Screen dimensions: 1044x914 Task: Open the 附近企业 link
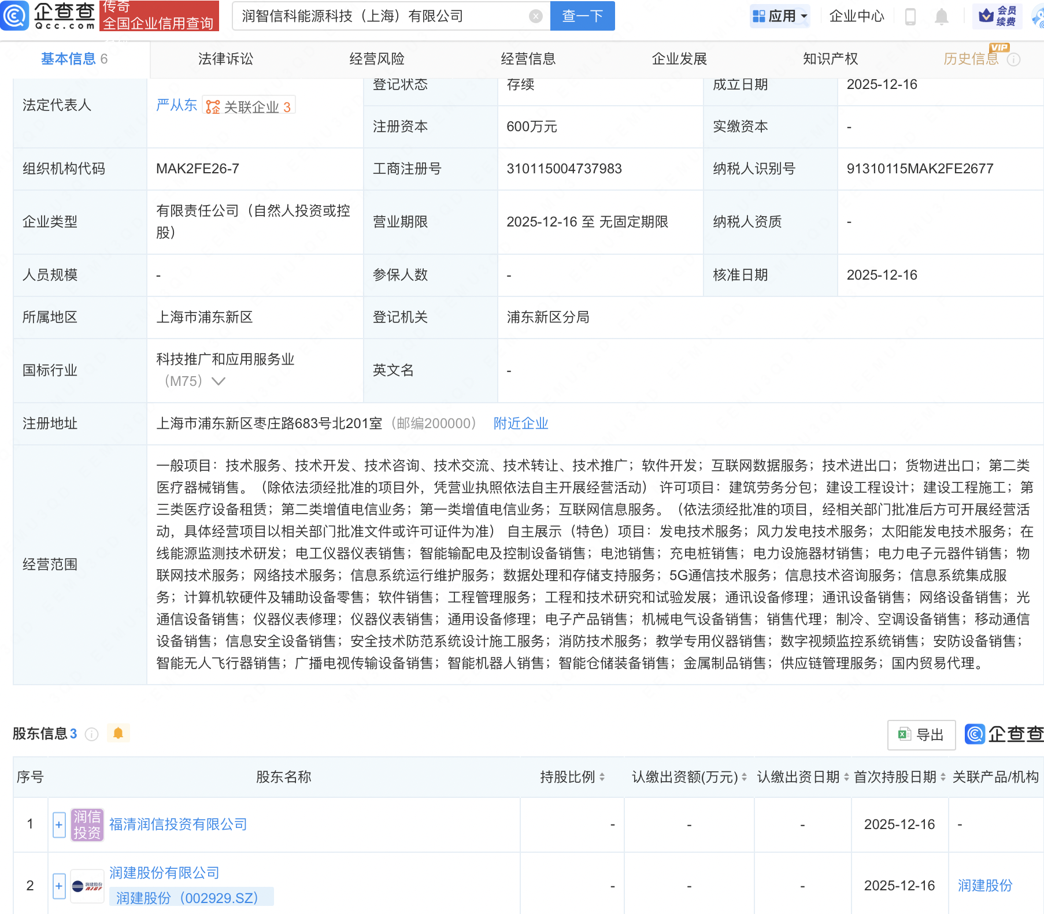click(x=520, y=423)
